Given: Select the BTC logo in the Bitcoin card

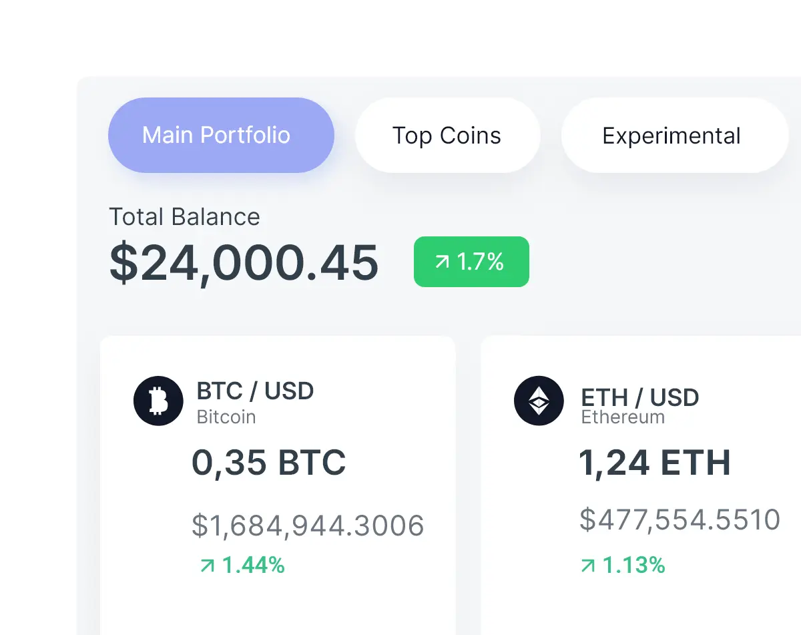Looking at the screenshot, I should (158, 401).
